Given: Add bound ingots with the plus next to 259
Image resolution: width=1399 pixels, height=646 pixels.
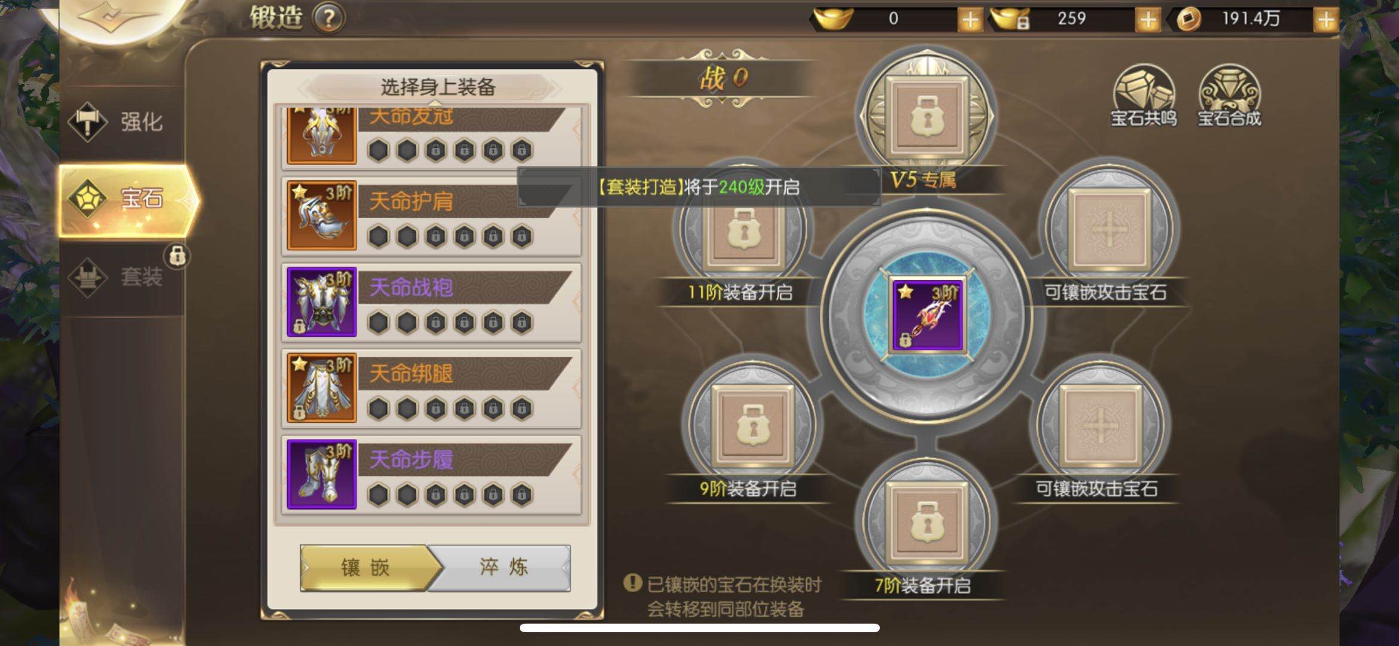Looking at the screenshot, I should (1147, 19).
